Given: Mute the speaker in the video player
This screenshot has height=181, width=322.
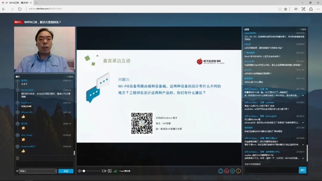Looking at the screenshot, I should (x=79, y=171).
